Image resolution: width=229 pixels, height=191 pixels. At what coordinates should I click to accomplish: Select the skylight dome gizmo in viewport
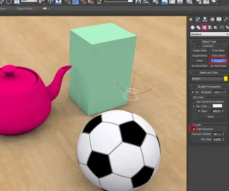pos(131,94)
